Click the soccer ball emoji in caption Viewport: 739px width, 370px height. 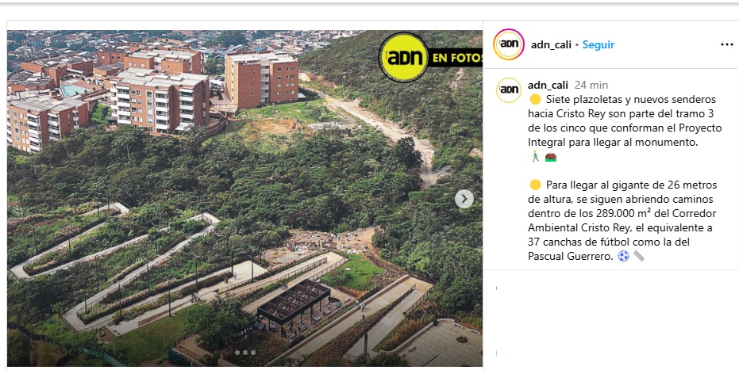(623, 256)
